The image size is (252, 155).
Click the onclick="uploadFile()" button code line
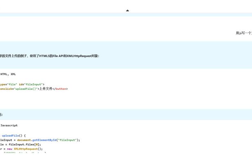34,89
